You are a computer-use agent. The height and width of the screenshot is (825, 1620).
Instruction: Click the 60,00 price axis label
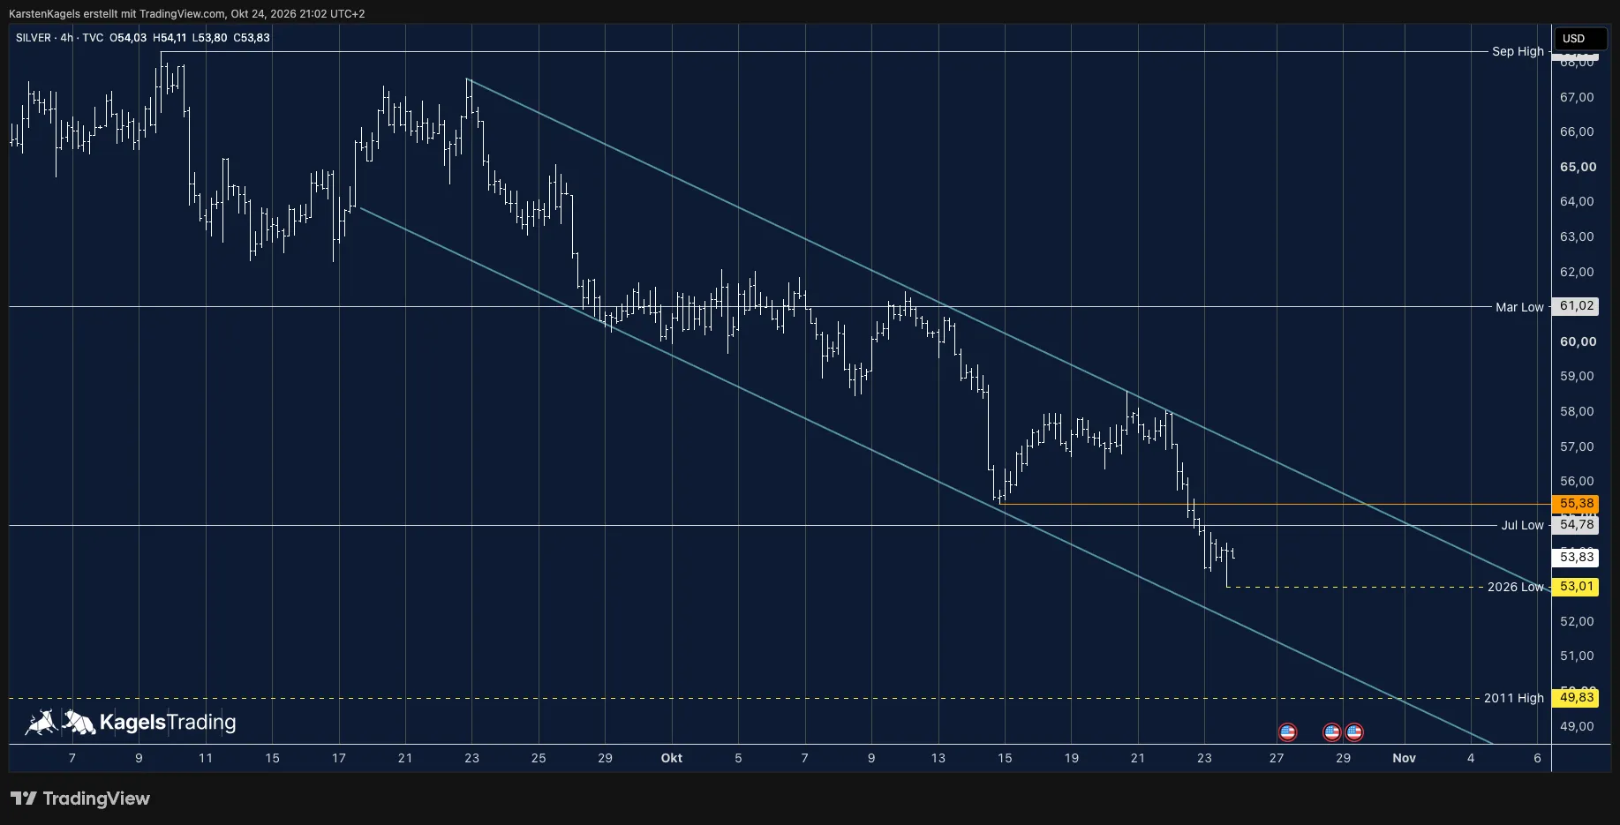[1578, 341]
